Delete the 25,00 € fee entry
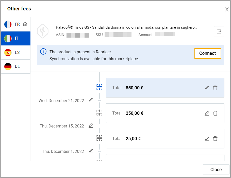This screenshot has width=231, height=178. [x=215, y=138]
